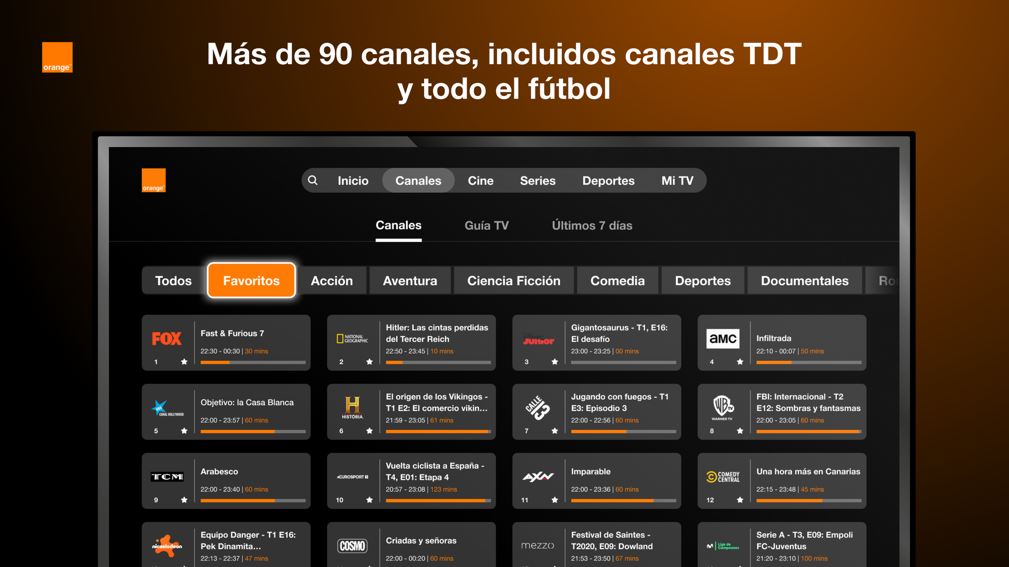Open Una hora más en Canarias title
Screen dimensions: 1009x567
click(x=808, y=471)
